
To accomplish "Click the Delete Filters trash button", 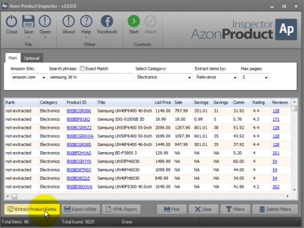I will (275, 209).
